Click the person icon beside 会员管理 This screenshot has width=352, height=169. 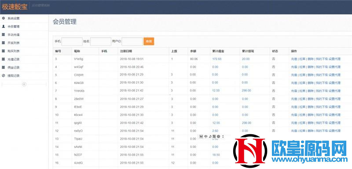click(x=3, y=26)
